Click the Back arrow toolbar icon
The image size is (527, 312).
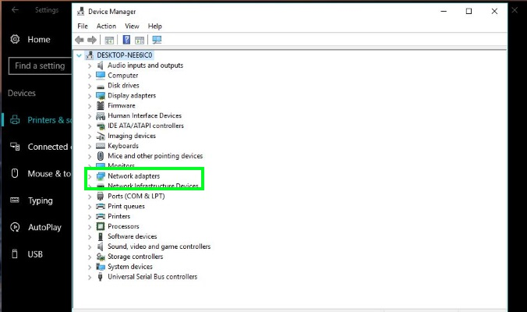coord(80,40)
